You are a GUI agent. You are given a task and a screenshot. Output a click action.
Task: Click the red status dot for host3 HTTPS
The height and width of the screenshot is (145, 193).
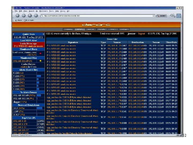(40, 53)
